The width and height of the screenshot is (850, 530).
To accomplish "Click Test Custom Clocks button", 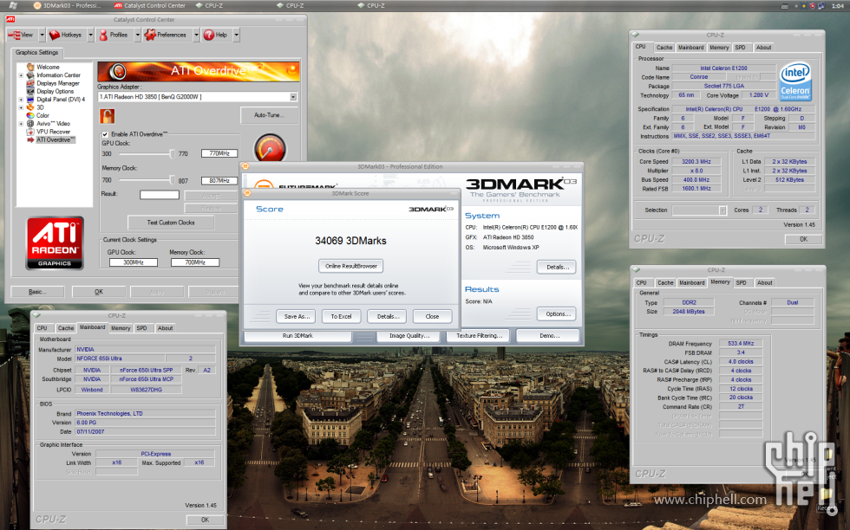I will click(171, 223).
